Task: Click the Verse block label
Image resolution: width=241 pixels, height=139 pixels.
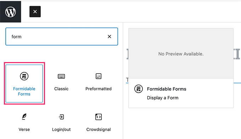Action: 24,129
